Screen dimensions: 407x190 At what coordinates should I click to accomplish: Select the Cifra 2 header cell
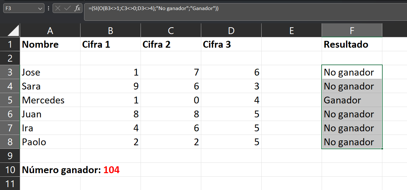pos(171,44)
